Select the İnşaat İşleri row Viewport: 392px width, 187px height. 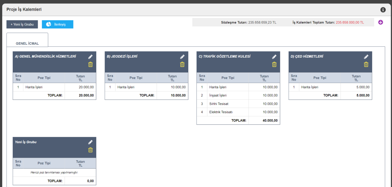click(218, 96)
